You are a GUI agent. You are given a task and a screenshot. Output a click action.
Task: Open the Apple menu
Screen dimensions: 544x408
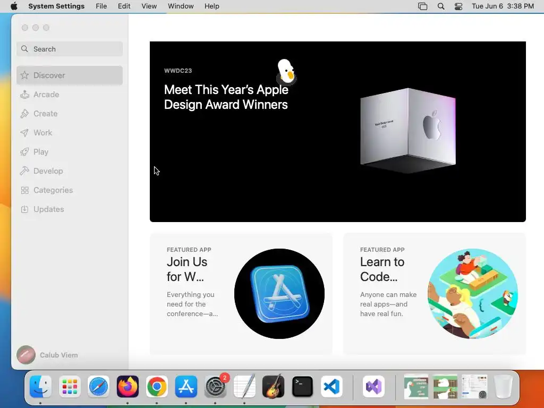click(14, 6)
